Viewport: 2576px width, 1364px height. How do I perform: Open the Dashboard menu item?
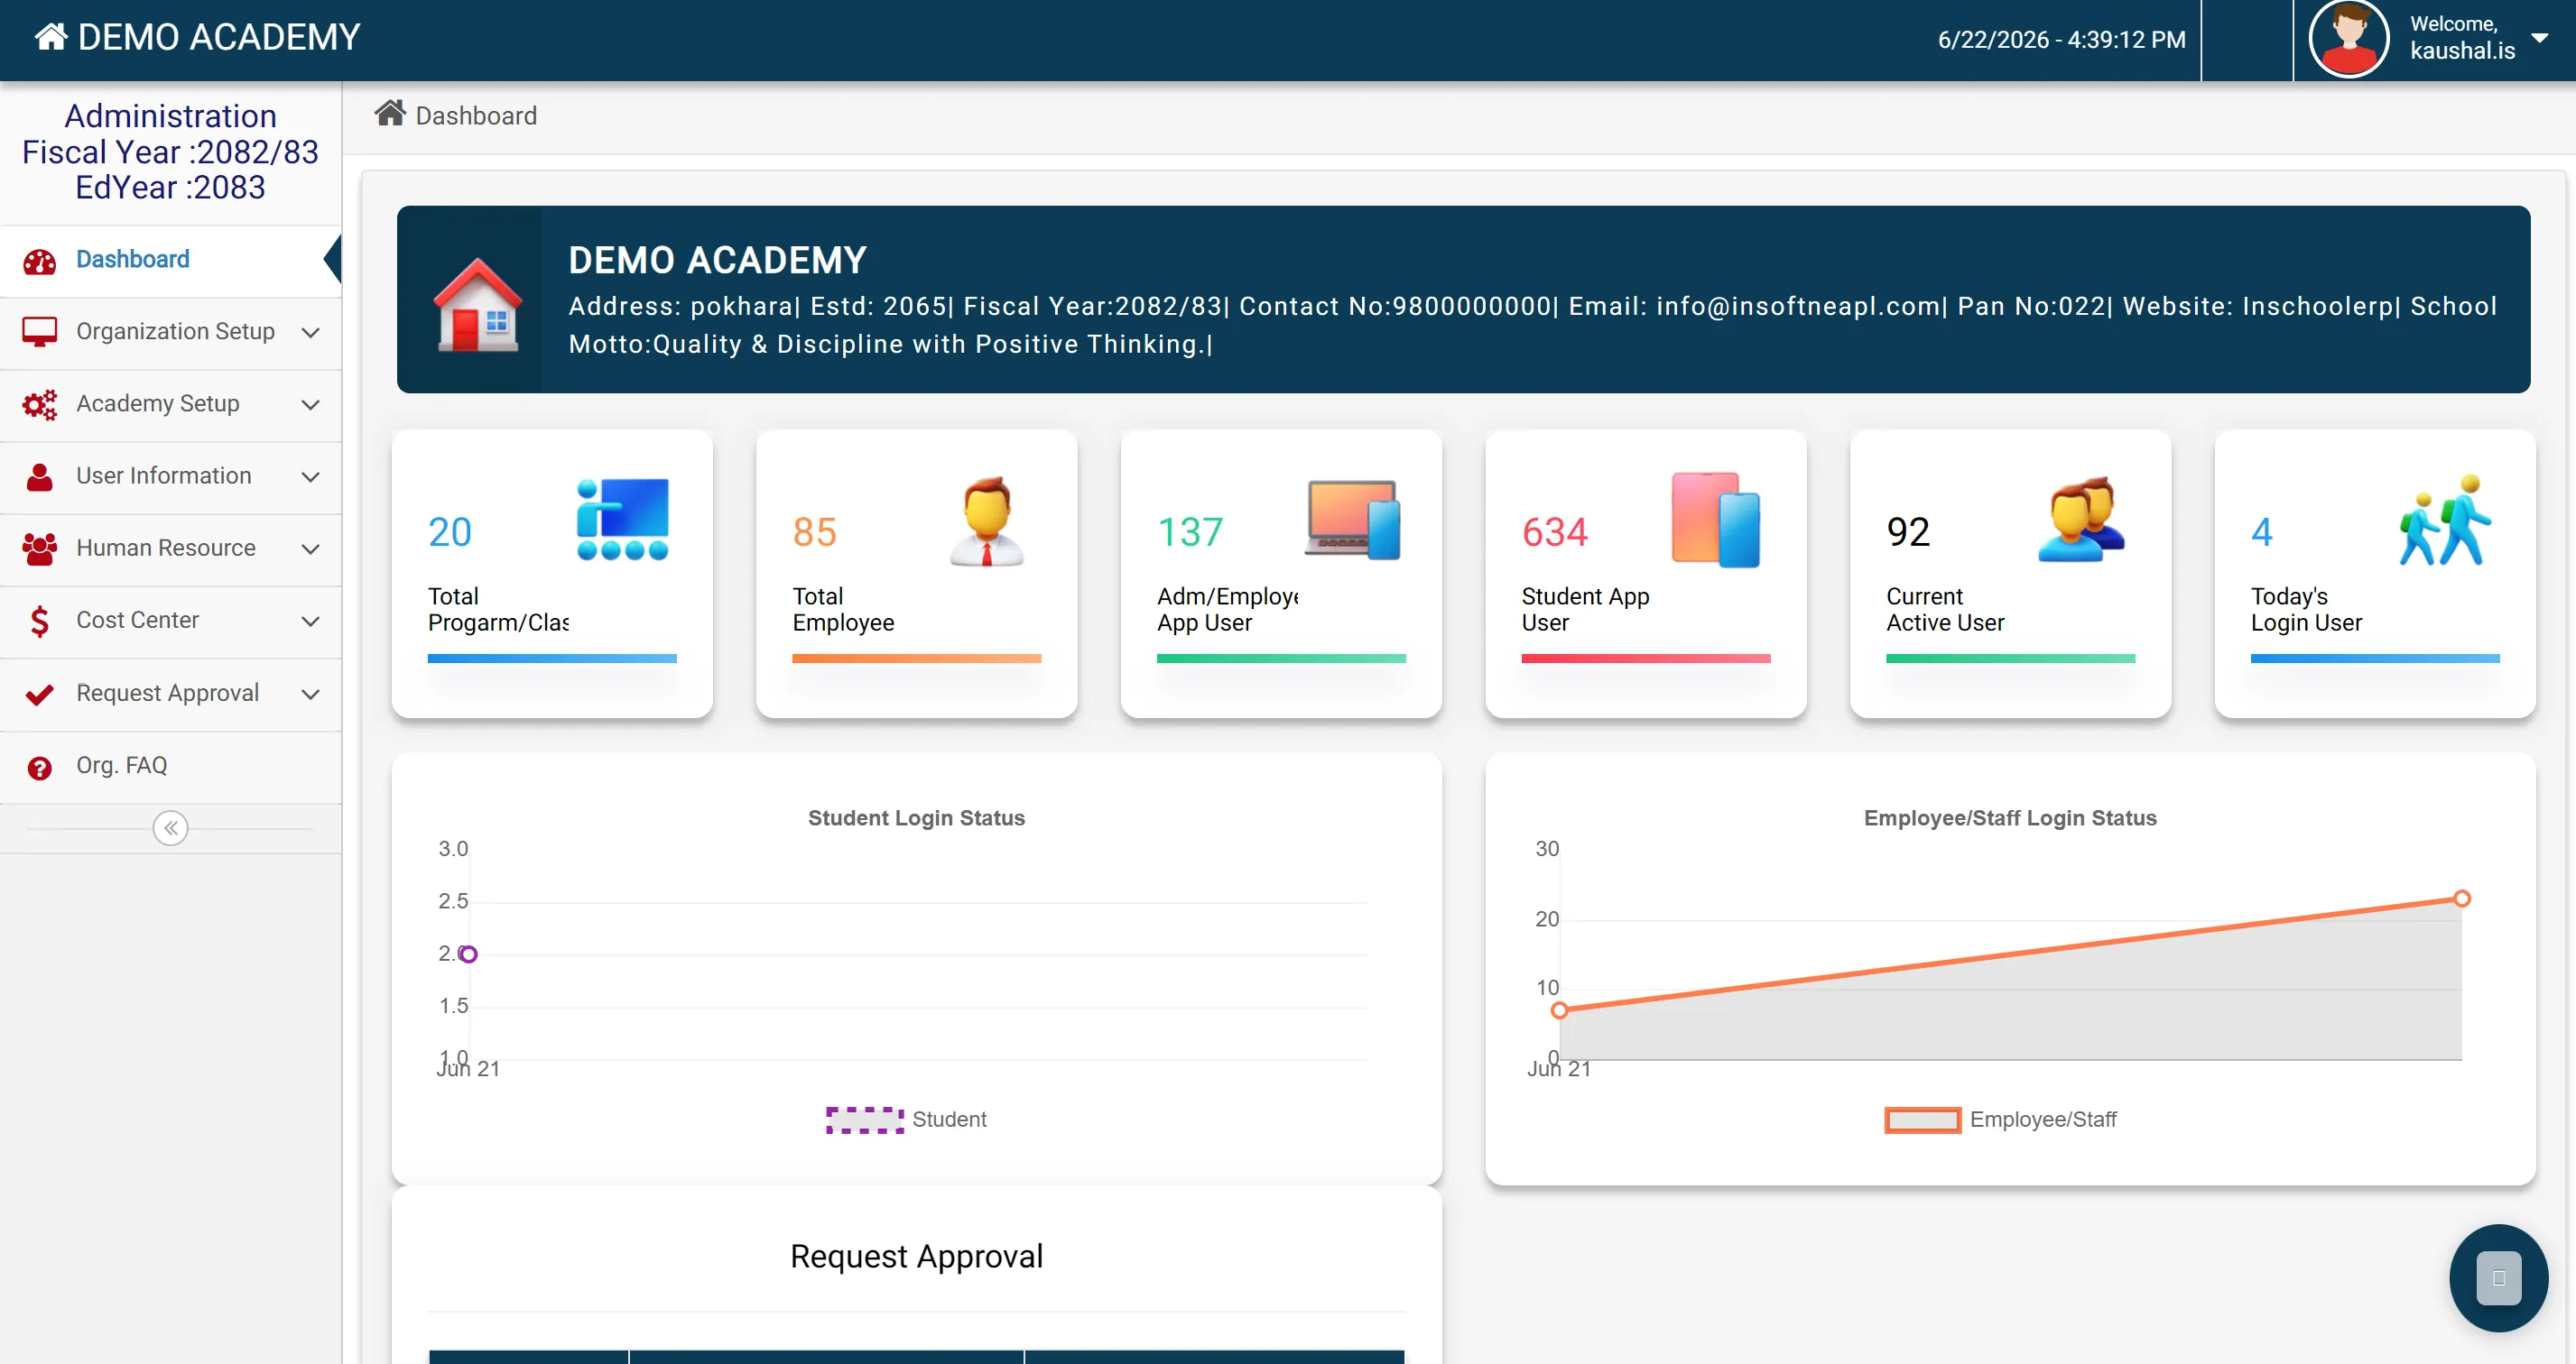tap(170, 260)
